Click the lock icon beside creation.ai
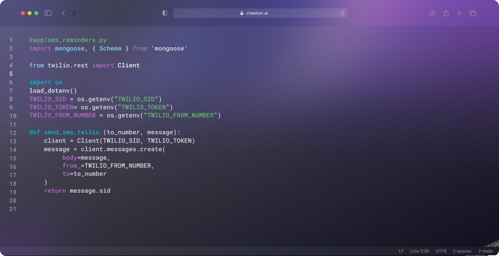499x256 pixels. click(x=242, y=13)
